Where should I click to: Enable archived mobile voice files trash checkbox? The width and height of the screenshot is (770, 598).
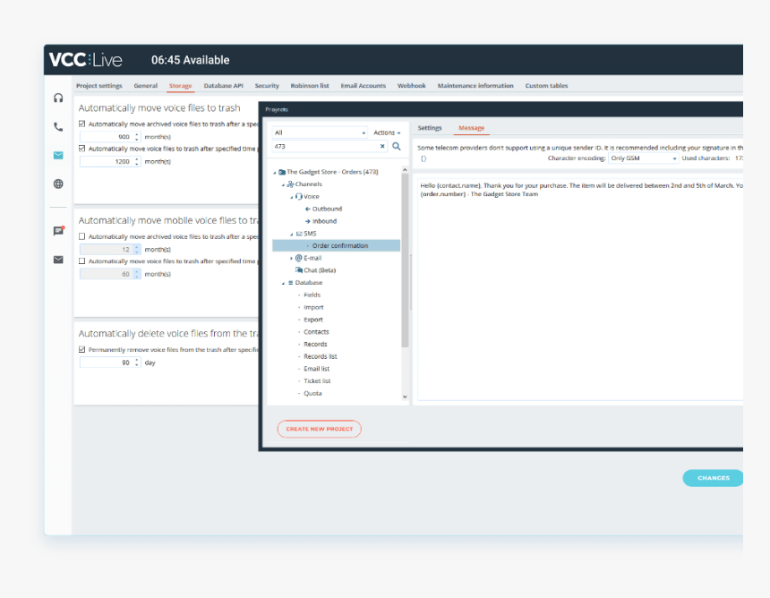(x=82, y=236)
